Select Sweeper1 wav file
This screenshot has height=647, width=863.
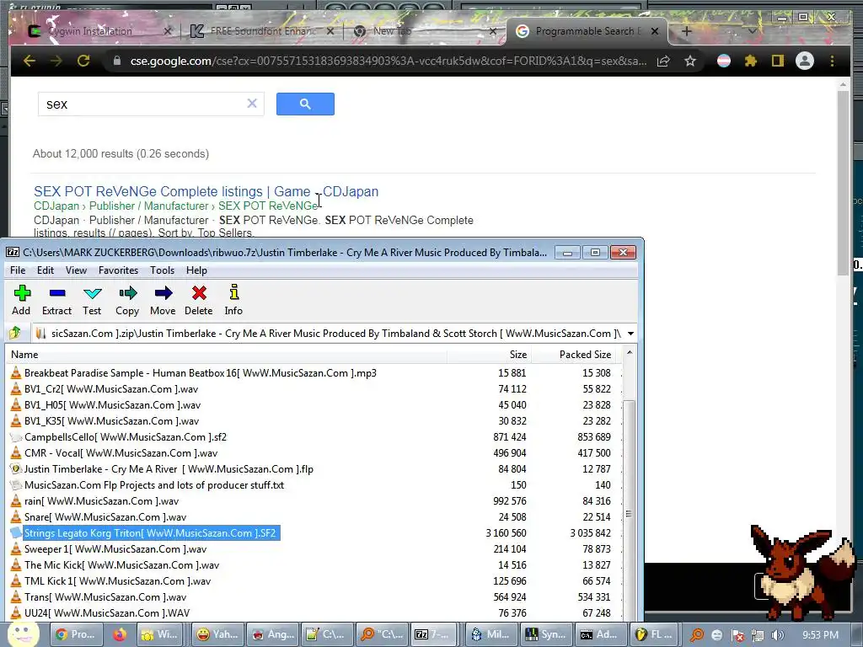[115, 548]
